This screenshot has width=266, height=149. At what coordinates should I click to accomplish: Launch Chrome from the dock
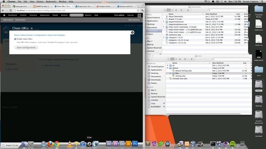pos(57,144)
